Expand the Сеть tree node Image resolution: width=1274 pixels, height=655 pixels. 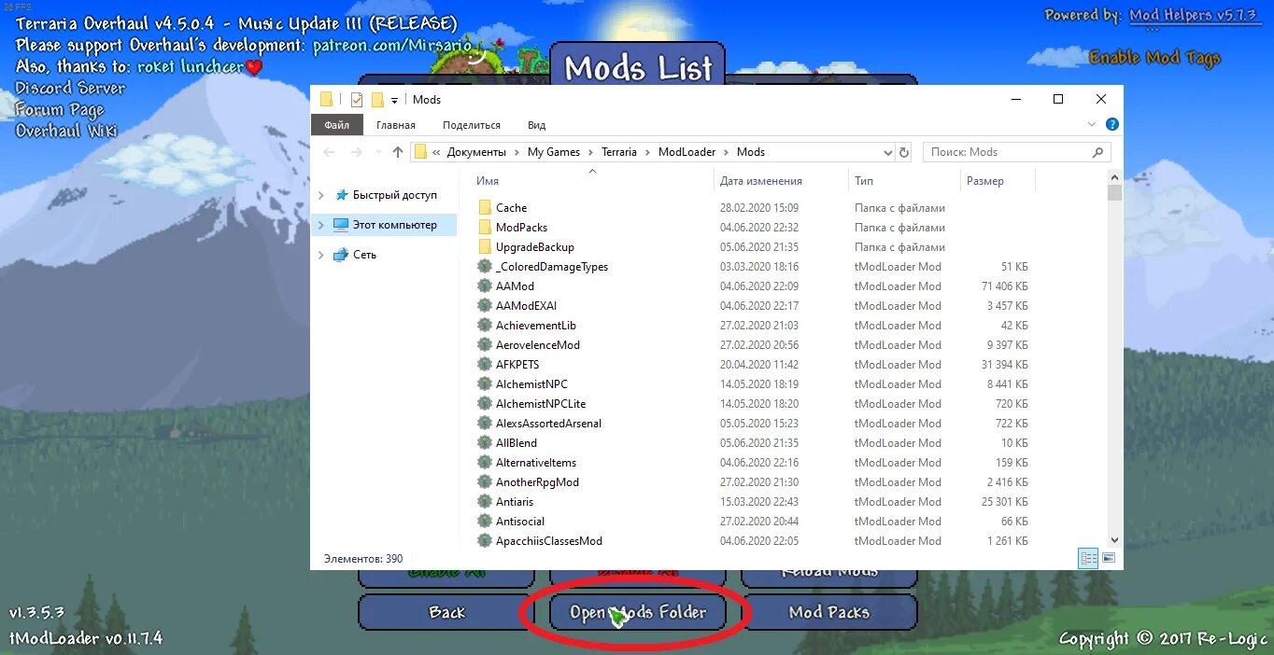click(321, 255)
